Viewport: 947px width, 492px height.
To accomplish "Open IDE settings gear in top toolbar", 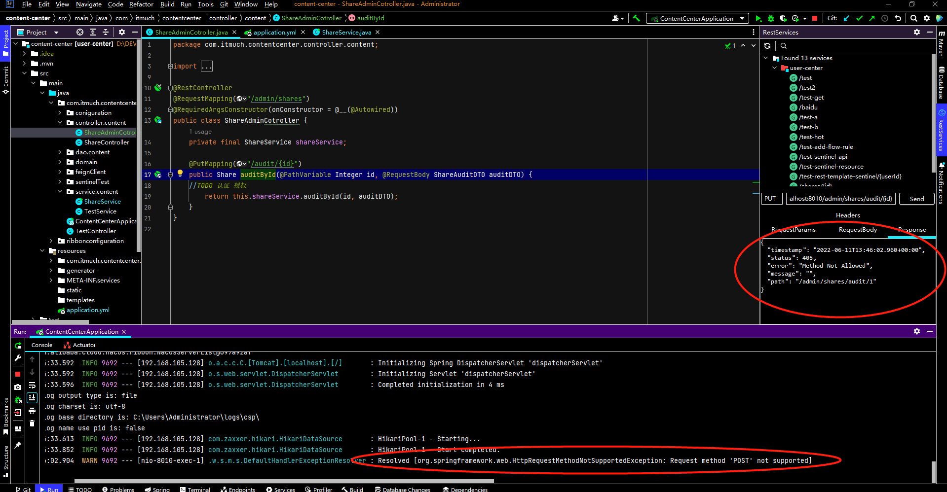I will 927,18.
